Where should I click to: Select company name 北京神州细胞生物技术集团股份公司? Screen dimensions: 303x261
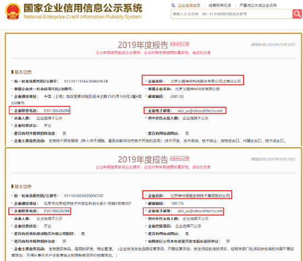pyautogui.click(x=200, y=195)
